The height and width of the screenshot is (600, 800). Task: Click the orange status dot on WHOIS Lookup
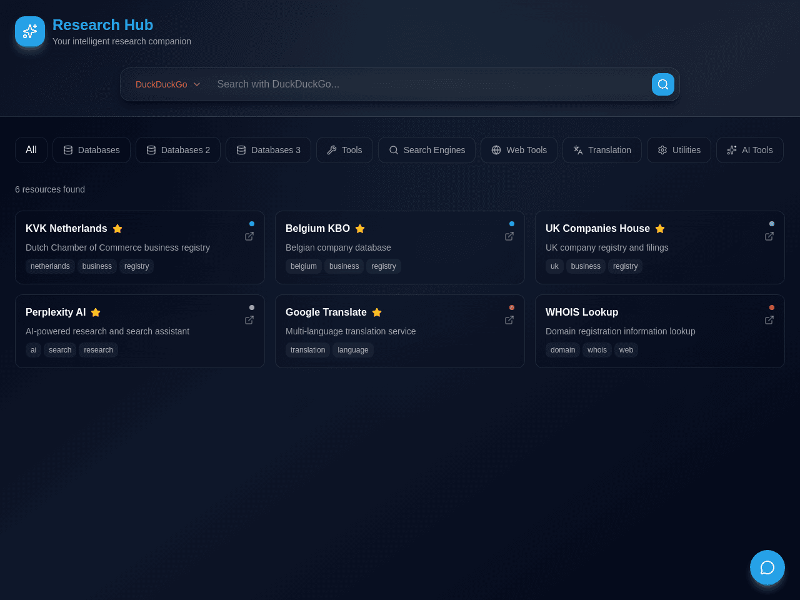pyautogui.click(x=772, y=307)
